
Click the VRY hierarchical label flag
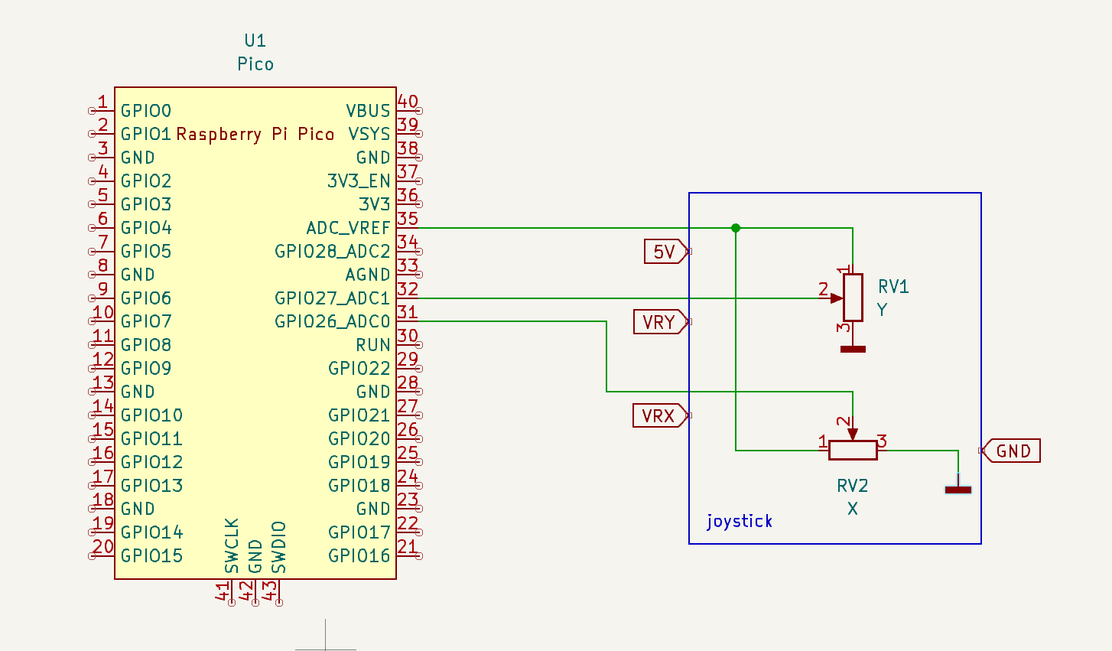(x=661, y=322)
